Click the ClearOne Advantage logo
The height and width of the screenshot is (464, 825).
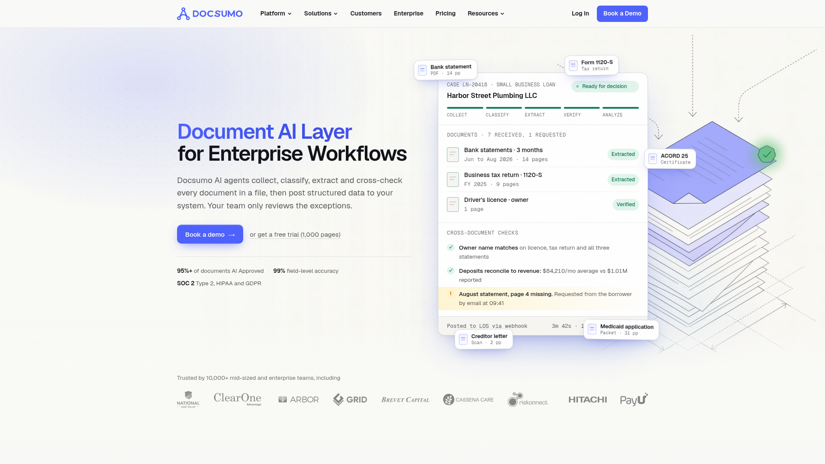pyautogui.click(x=238, y=399)
